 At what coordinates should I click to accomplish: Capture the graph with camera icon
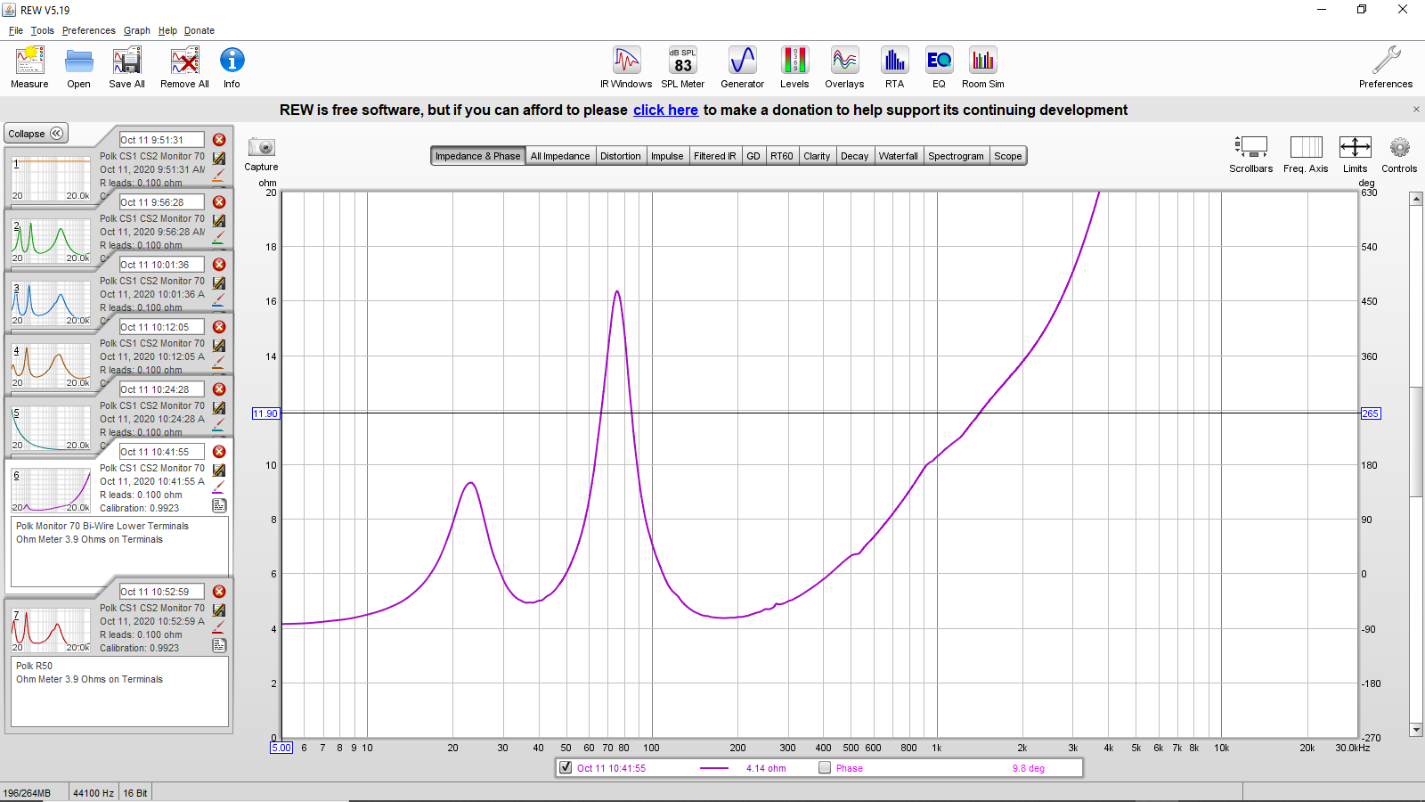click(261, 147)
